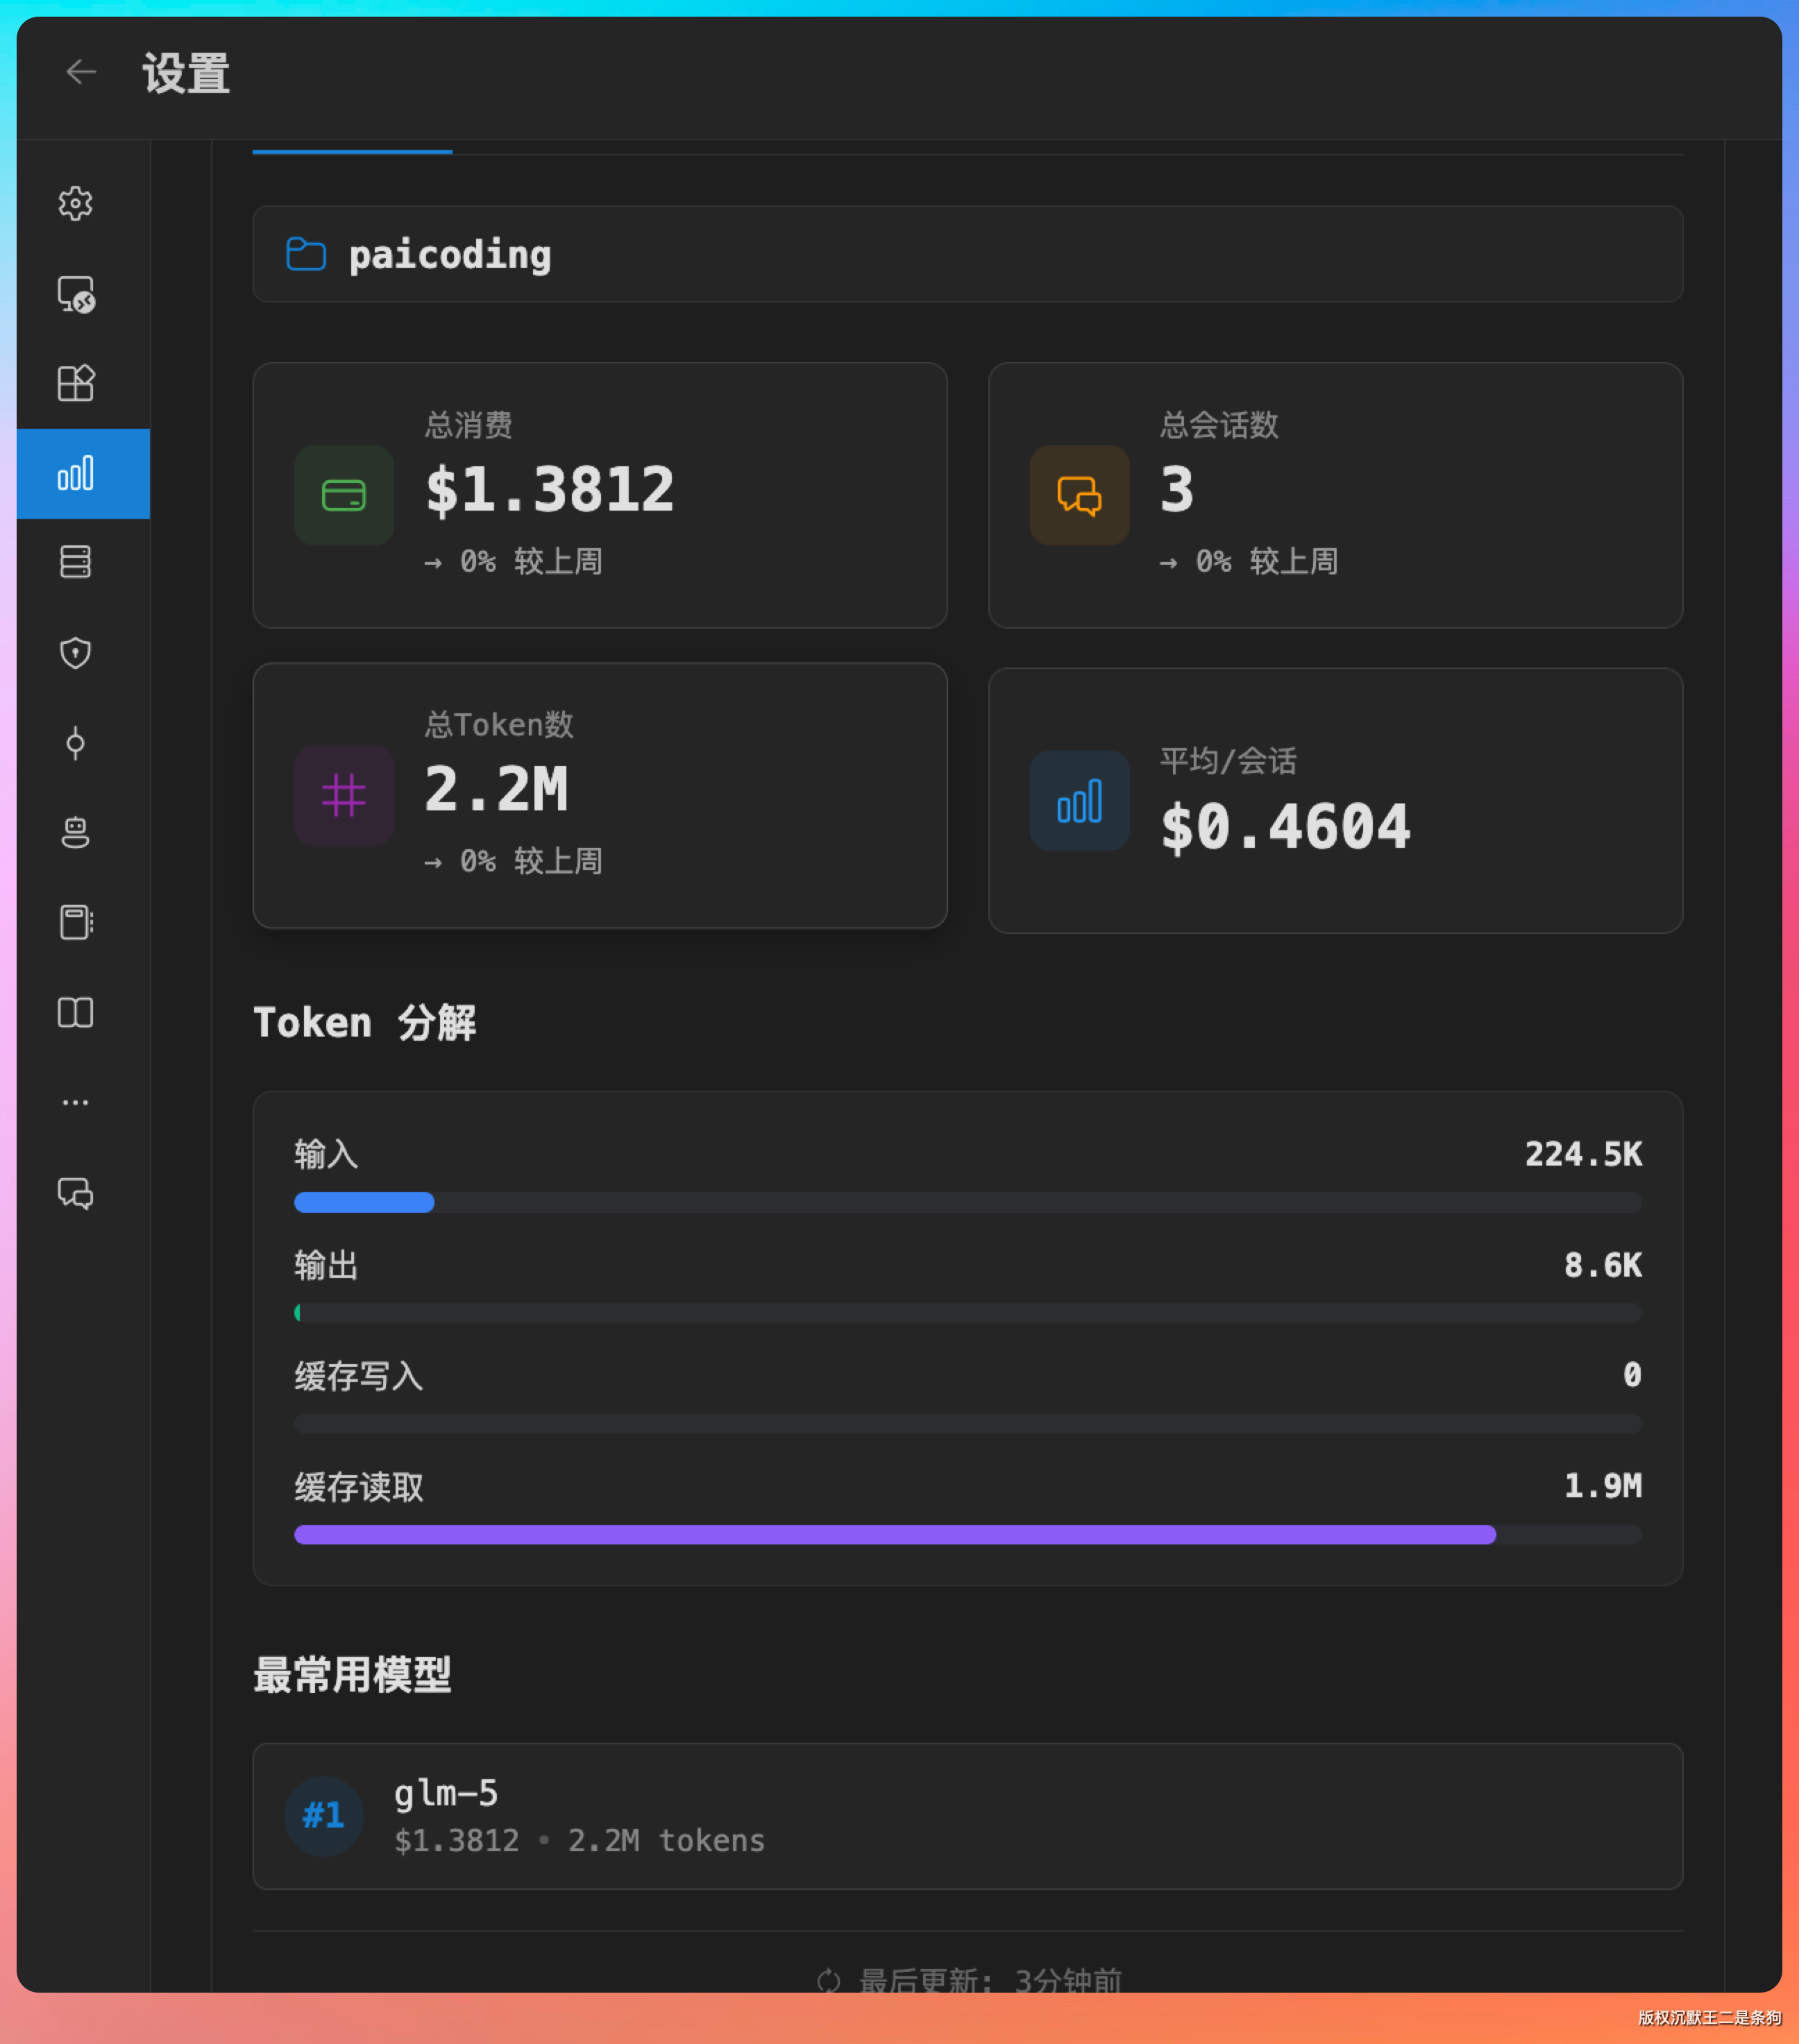This screenshot has height=2044, width=1799.
Task: Open the server storage sidebar icon
Action: [x=76, y=562]
